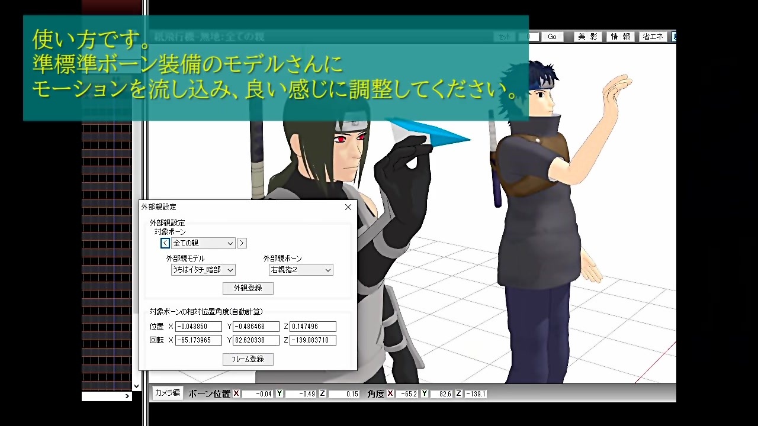
Task: Click the rotation Y input field
Action: (x=256, y=340)
